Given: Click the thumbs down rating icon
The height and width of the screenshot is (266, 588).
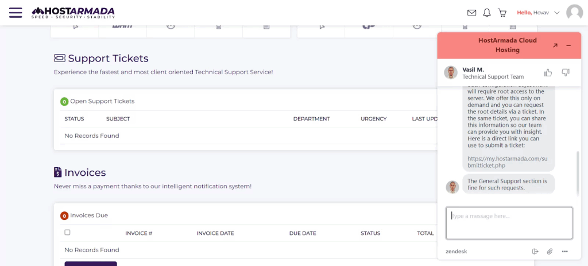Looking at the screenshot, I should [565, 72].
